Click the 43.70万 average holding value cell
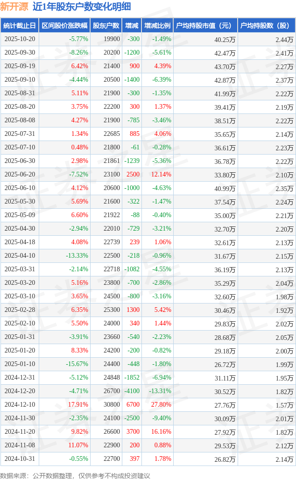 tap(225, 66)
